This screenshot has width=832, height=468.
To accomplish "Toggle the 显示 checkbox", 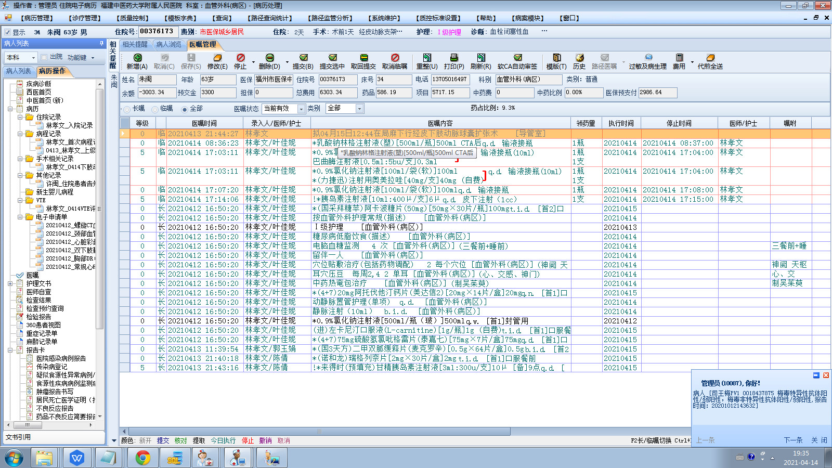I will click(8, 32).
